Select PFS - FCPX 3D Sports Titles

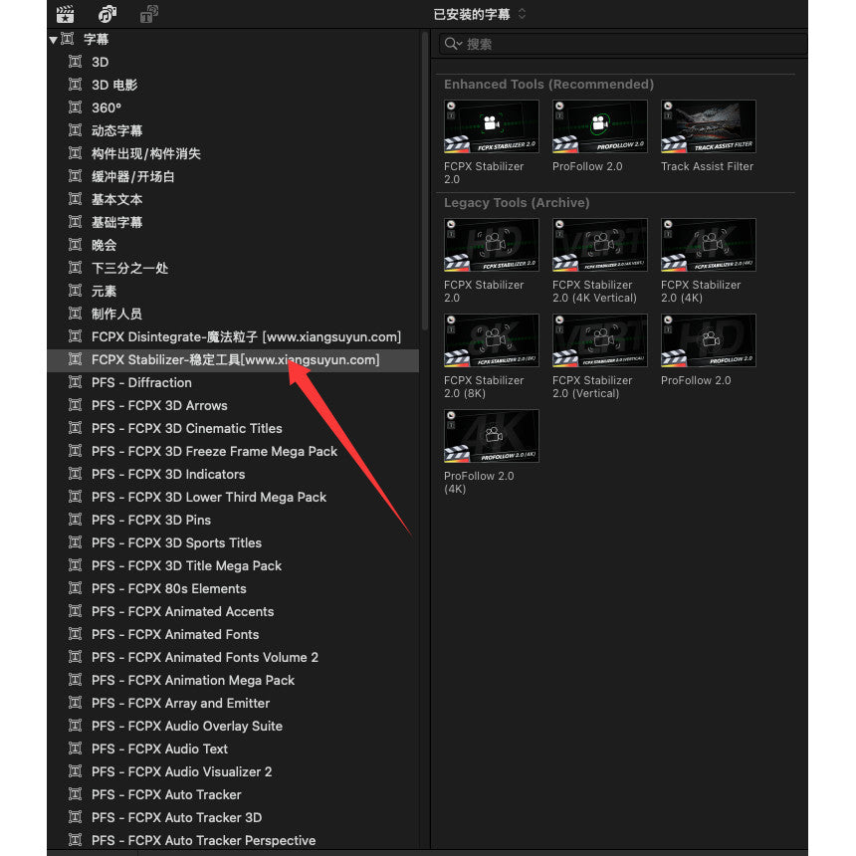tap(233, 543)
